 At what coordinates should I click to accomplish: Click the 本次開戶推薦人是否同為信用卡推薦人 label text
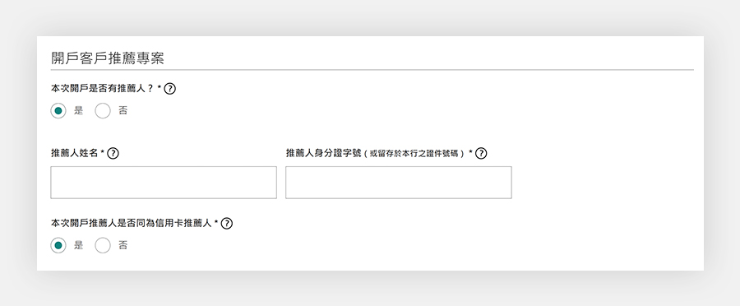point(132,224)
